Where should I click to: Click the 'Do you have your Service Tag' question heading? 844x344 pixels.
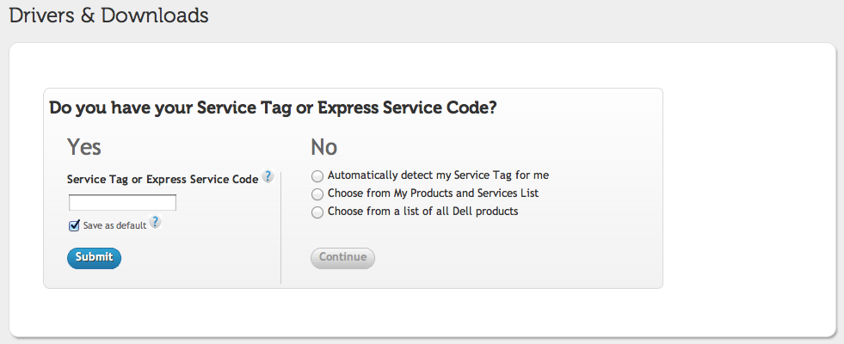point(273,108)
